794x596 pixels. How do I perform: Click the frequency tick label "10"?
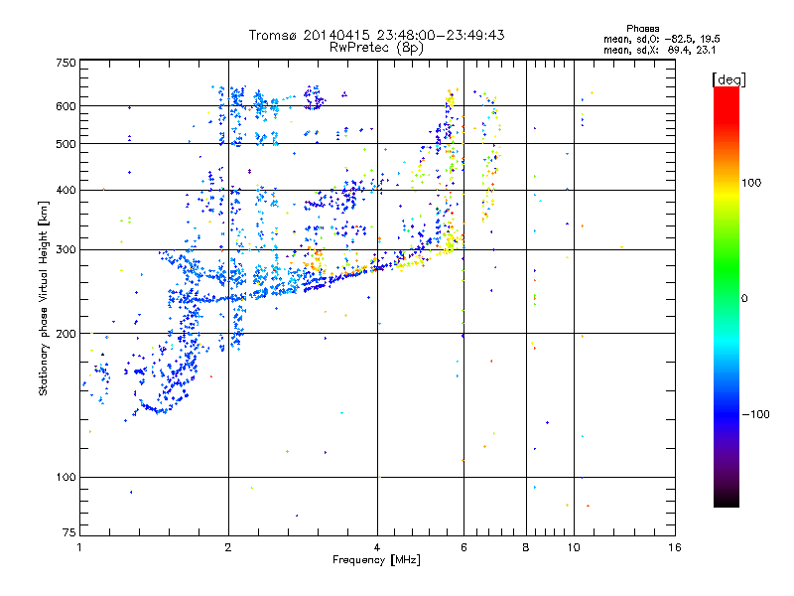pos(574,547)
